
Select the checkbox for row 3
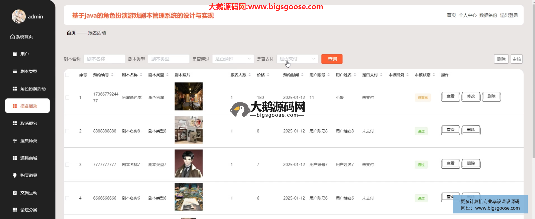(67, 164)
